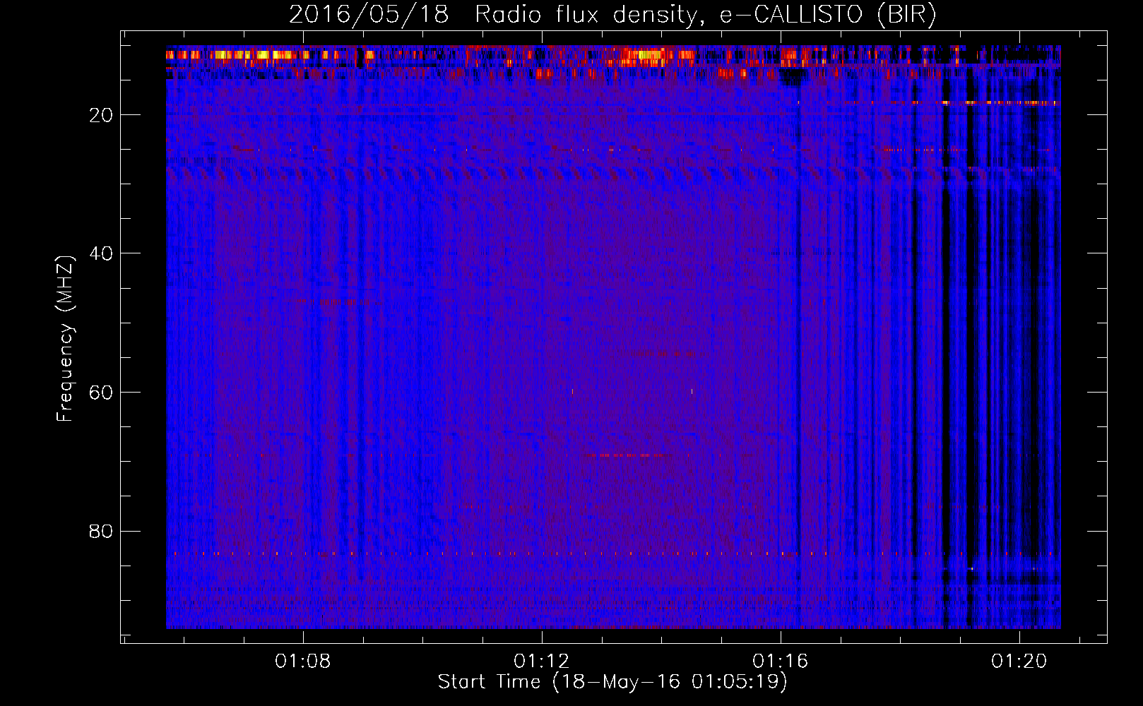The height and width of the screenshot is (706, 1143).
Task: Click the 01:08 time tick label
Action: (x=303, y=662)
